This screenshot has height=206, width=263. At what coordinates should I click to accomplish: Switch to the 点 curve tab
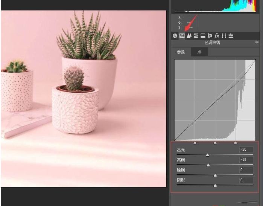point(199,52)
